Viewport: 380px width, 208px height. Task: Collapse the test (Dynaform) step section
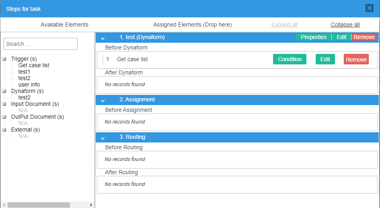103,38
